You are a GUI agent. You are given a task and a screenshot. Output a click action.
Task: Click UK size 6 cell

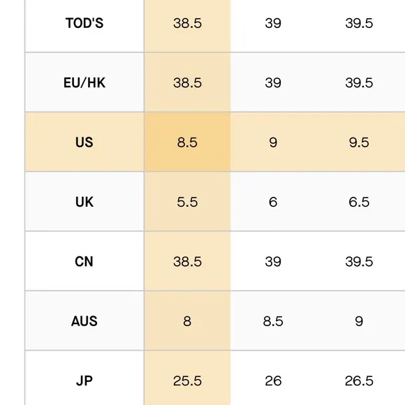[273, 202]
